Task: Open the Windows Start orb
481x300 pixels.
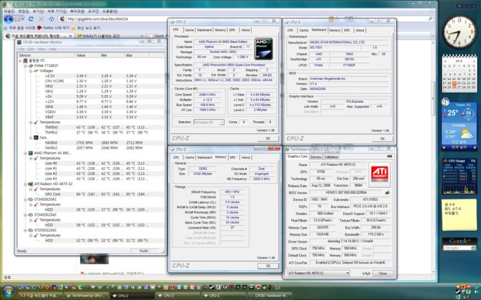Action: click(8, 292)
